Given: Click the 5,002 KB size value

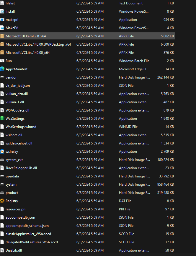Looking at the screenshot, I should tap(167, 36).
